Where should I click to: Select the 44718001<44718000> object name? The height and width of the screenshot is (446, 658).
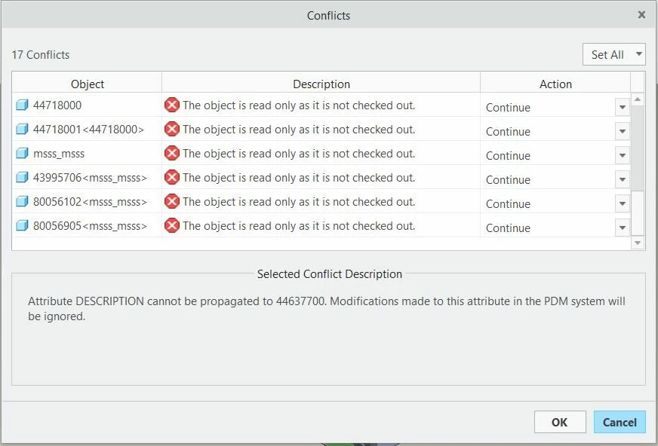[x=88, y=130]
